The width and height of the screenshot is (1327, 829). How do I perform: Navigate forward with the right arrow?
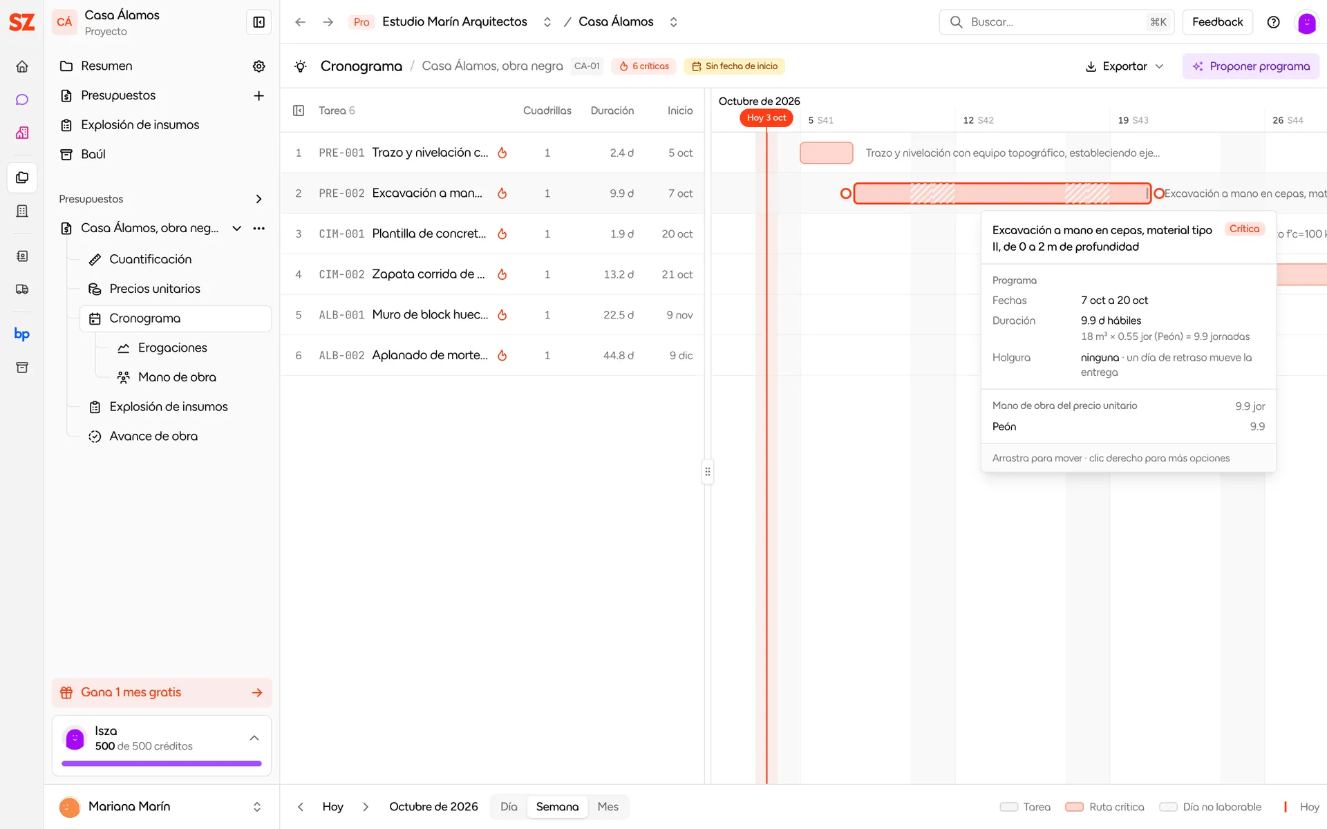tap(328, 22)
